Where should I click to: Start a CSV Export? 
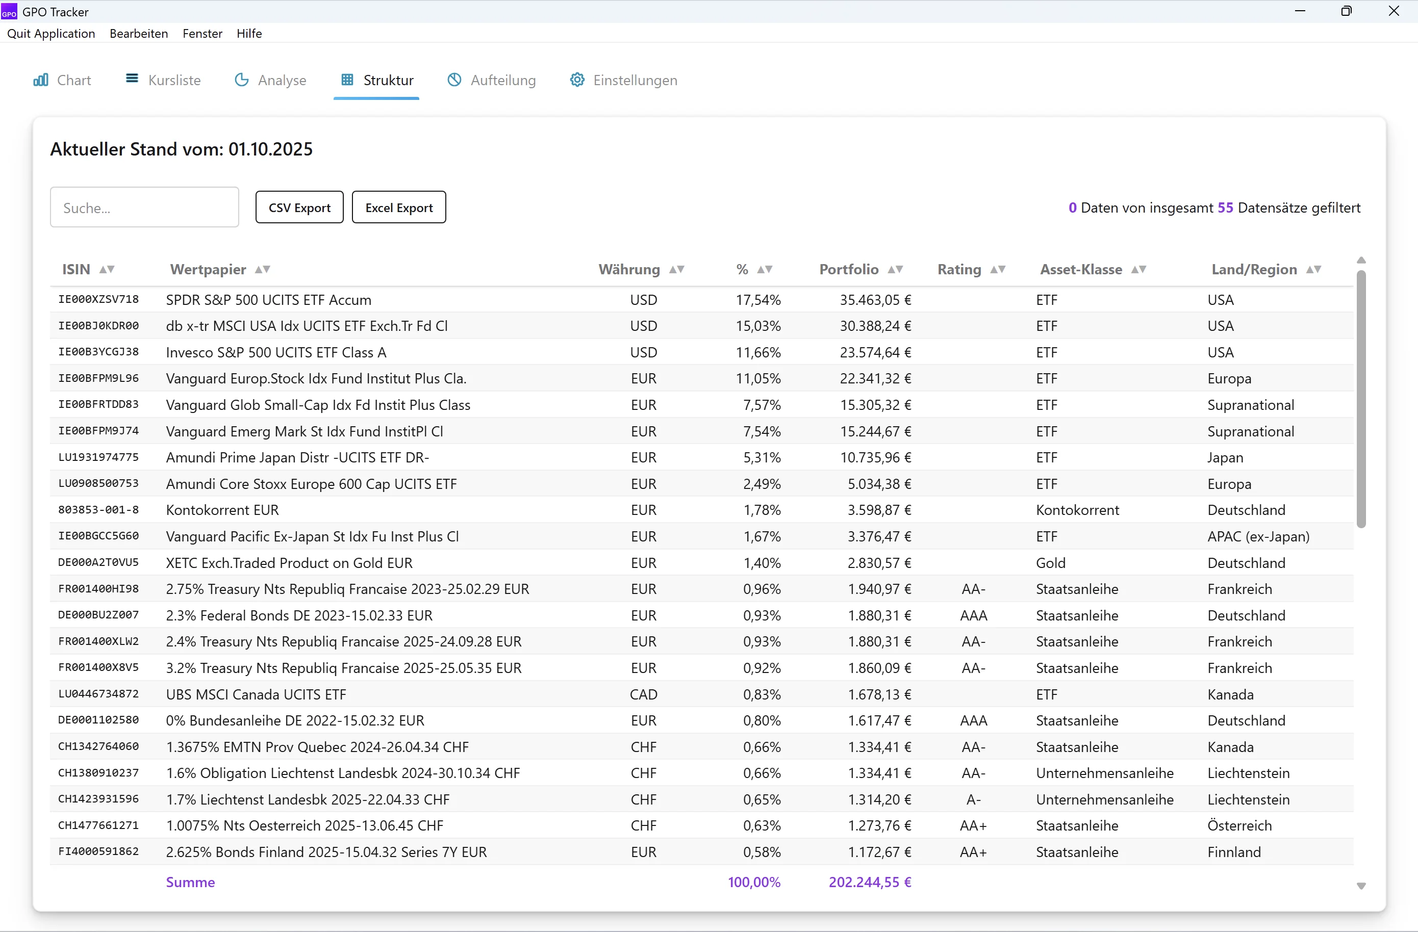[299, 207]
